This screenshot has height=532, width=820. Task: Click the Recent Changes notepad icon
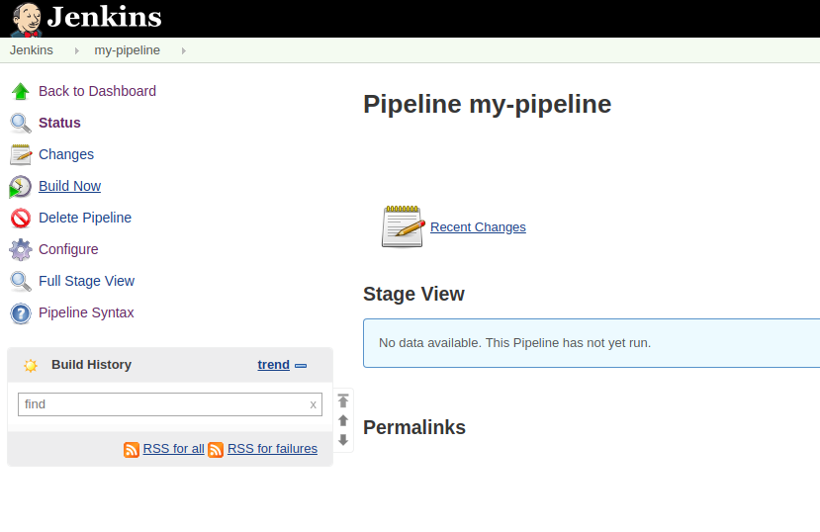pyautogui.click(x=402, y=226)
